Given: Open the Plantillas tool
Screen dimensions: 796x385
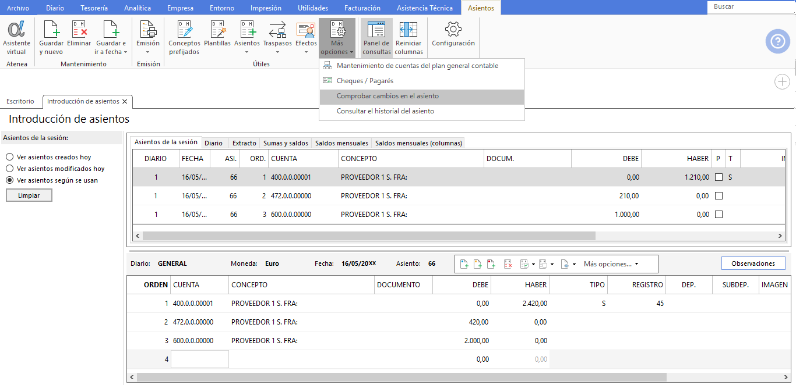Looking at the screenshot, I should click(x=217, y=34).
